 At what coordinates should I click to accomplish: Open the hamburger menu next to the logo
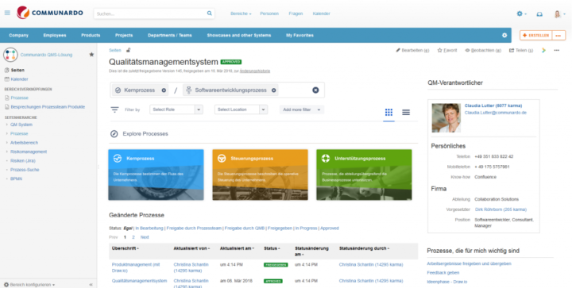(7, 13)
